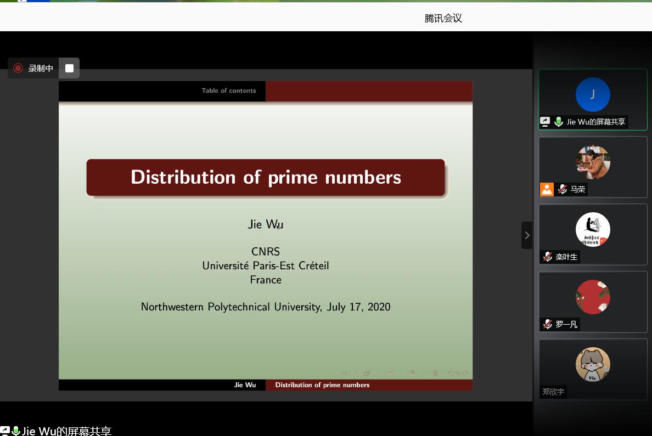Select 马荣's participant avatar
Image resolution: width=652 pixels, height=436 pixels.
(x=593, y=162)
